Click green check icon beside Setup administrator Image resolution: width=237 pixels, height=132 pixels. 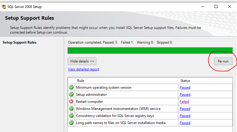71,94
